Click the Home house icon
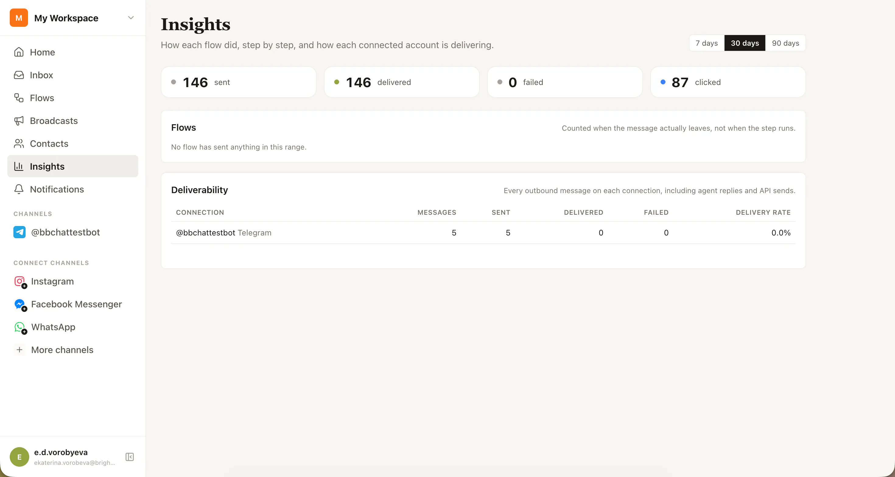The height and width of the screenshot is (477, 895). click(19, 52)
